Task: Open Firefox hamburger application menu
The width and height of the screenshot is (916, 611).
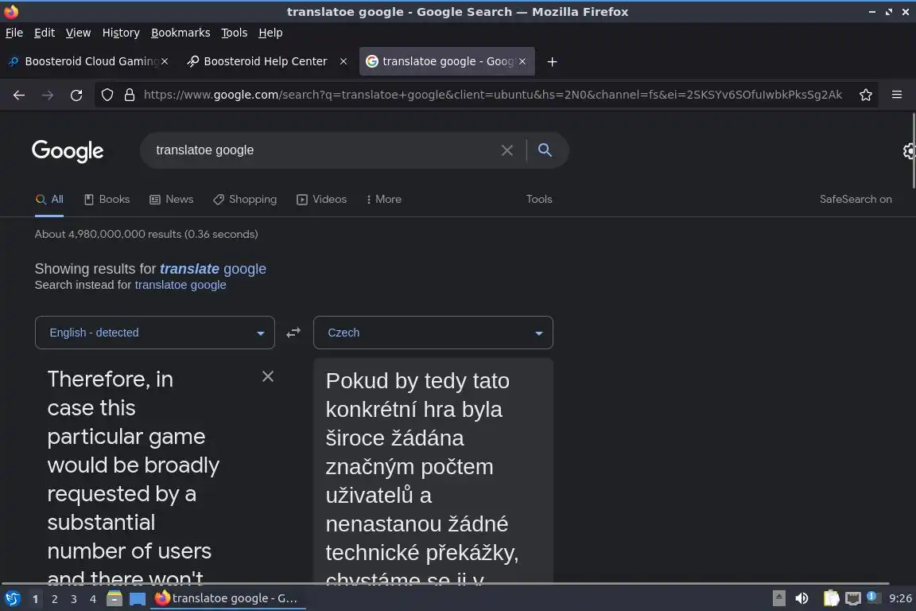Action: pyautogui.click(x=897, y=95)
